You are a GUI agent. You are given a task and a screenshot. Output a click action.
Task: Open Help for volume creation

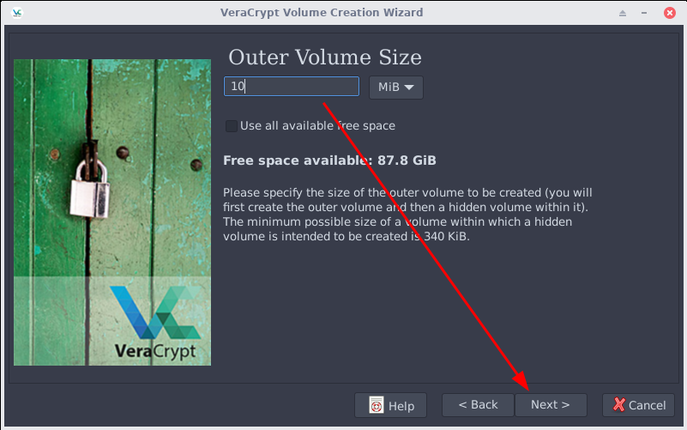(391, 405)
